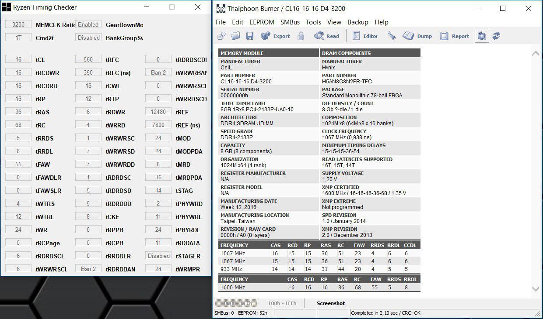Screen dimensions: 543x319
Task: Click the 933 MHz frequency row
Action: pos(319,269)
